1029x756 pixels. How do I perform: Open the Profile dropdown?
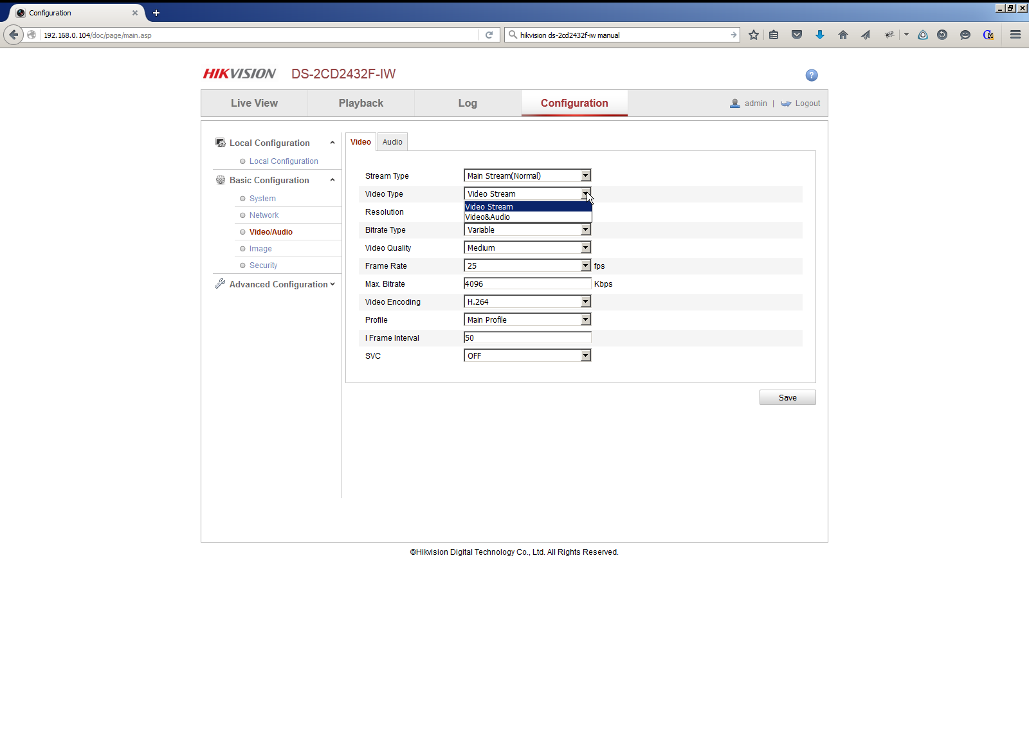(527, 319)
